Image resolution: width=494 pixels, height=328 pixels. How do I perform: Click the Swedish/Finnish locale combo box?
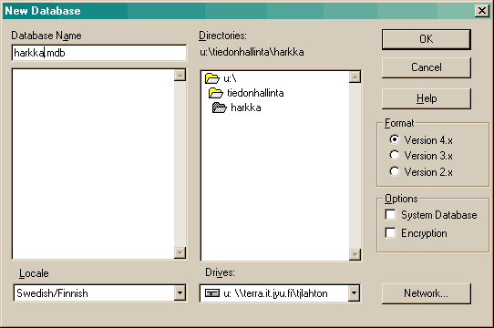coord(99,293)
